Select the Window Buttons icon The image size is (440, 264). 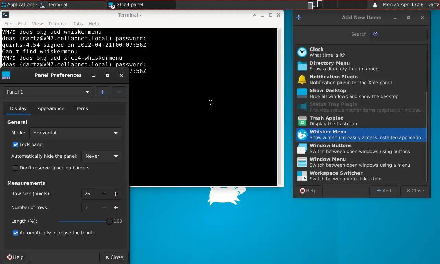[x=302, y=148]
